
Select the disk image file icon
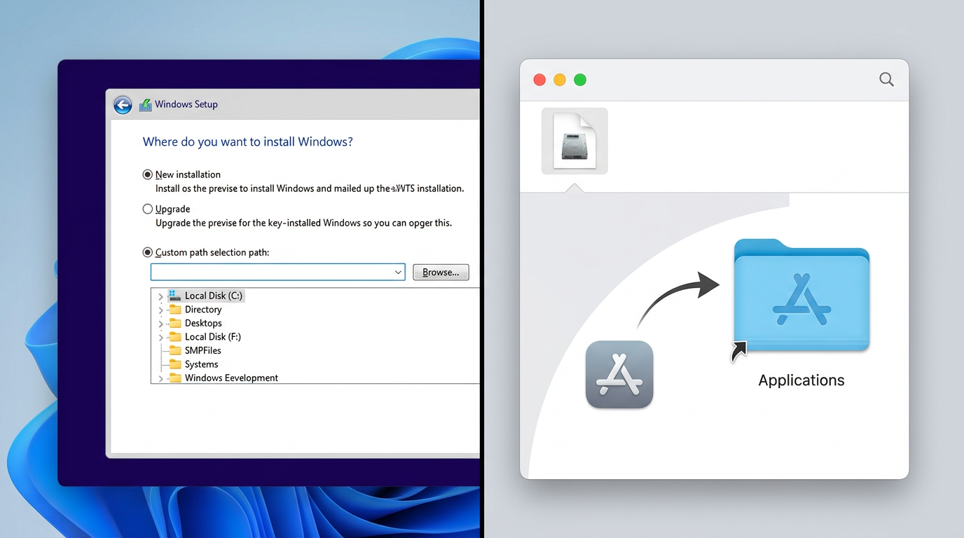574,141
